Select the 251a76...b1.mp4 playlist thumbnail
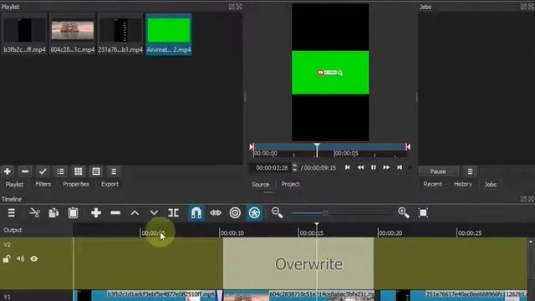 [120, 33]
